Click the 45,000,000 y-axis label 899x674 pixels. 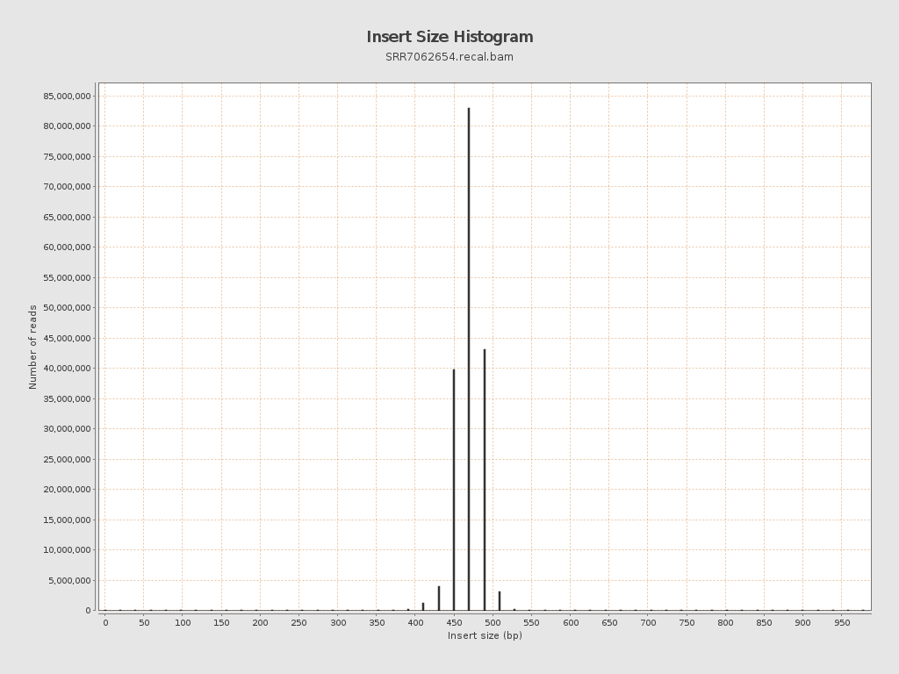coord(67,338)
